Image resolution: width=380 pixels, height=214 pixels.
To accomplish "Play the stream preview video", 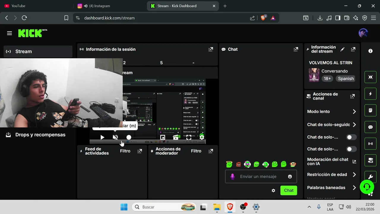I will pos(102,137).
